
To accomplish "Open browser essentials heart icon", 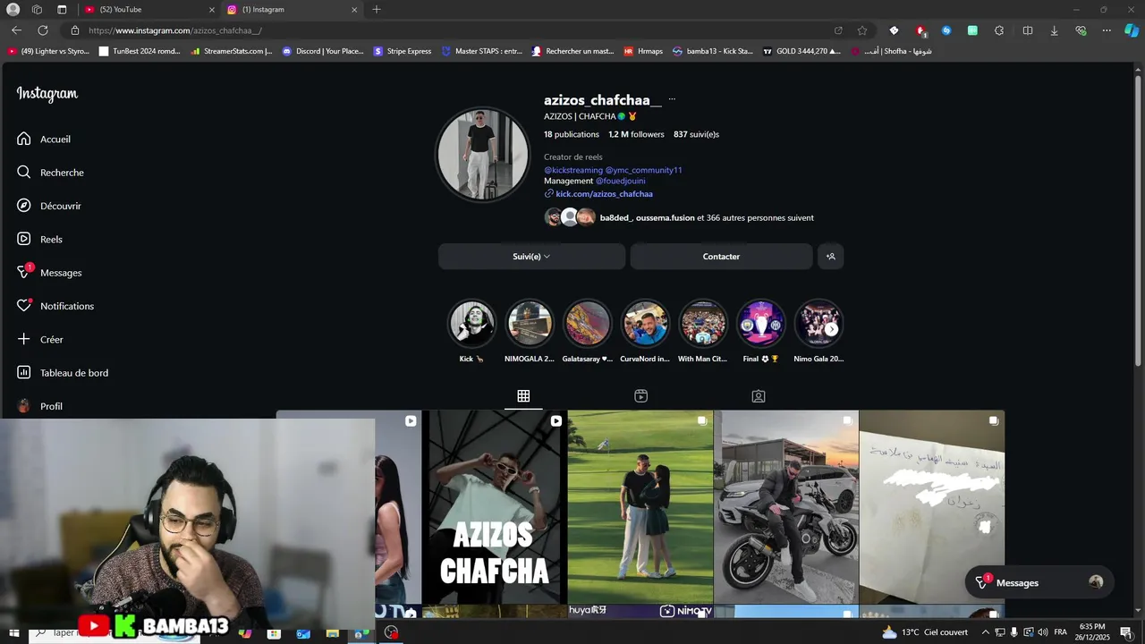I will point(1081,30).
